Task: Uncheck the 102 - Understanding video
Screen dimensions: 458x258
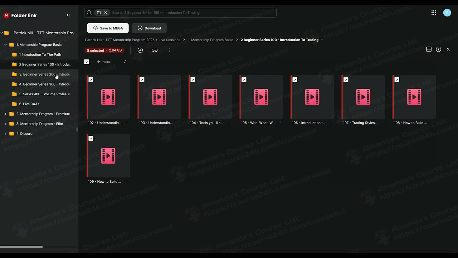Action: click(x=91, y=80)
